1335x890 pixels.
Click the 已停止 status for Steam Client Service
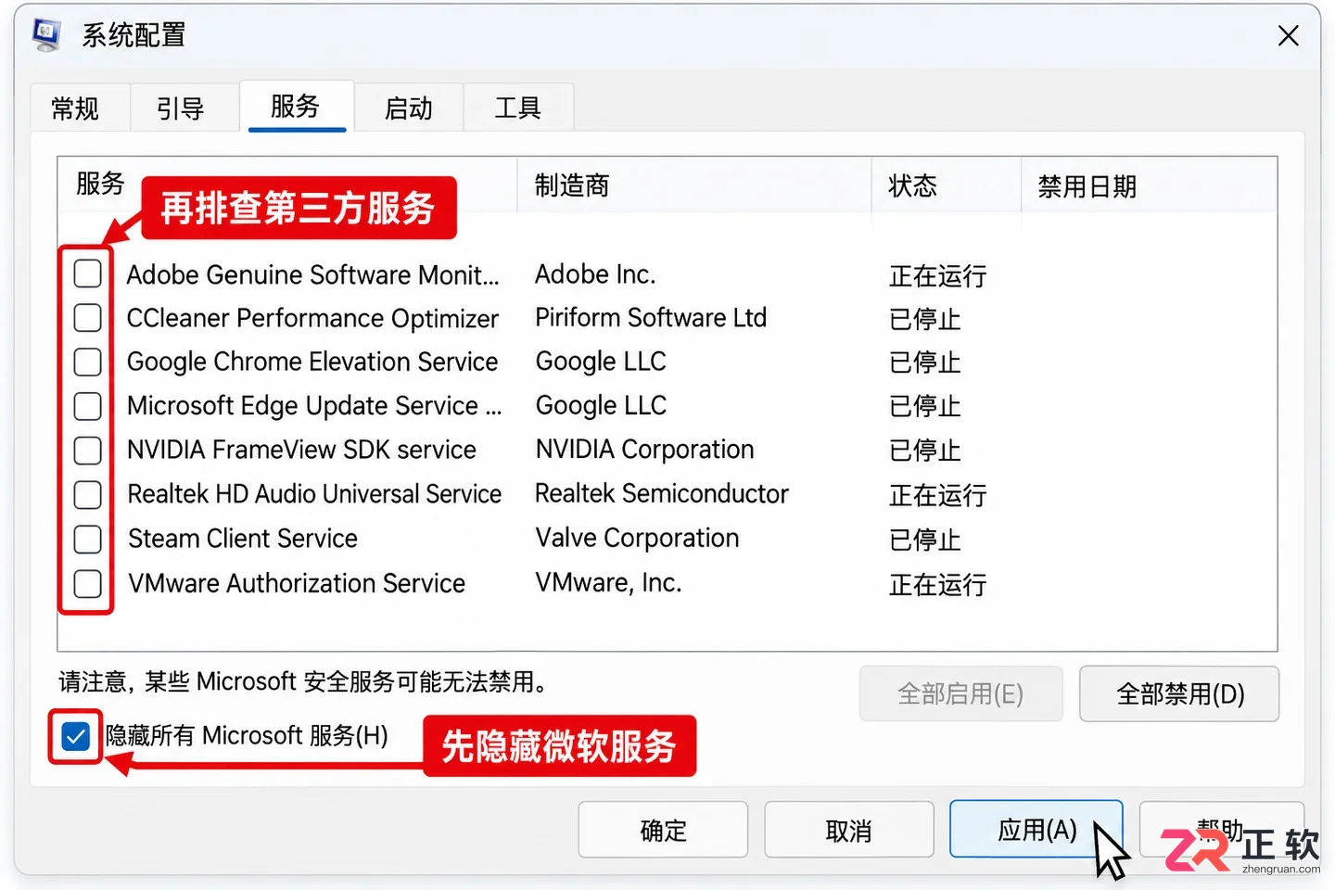click(925, 540)
